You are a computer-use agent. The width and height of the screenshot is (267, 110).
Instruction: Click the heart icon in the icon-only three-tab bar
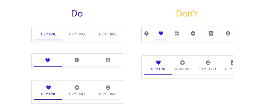click(x=47, y=60)
